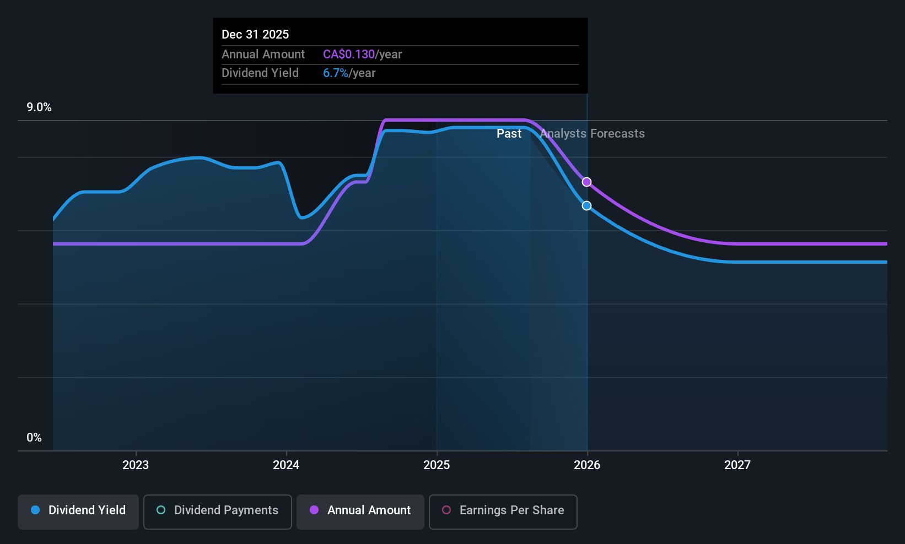905x544 pixels.
Task: Click the blue dot in Dividend Yield legend
Action: (x=35, y=510)
